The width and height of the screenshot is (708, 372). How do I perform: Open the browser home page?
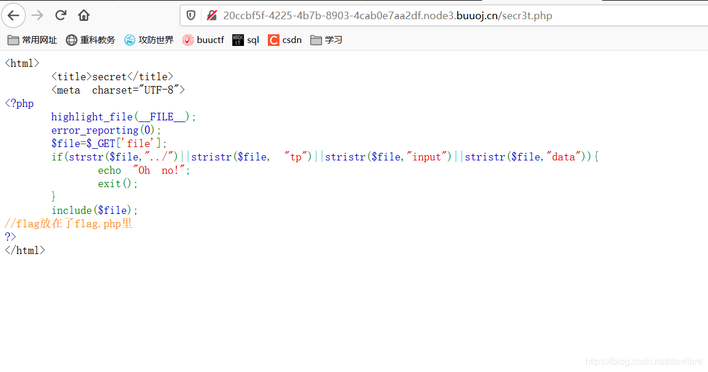point(84,16)
